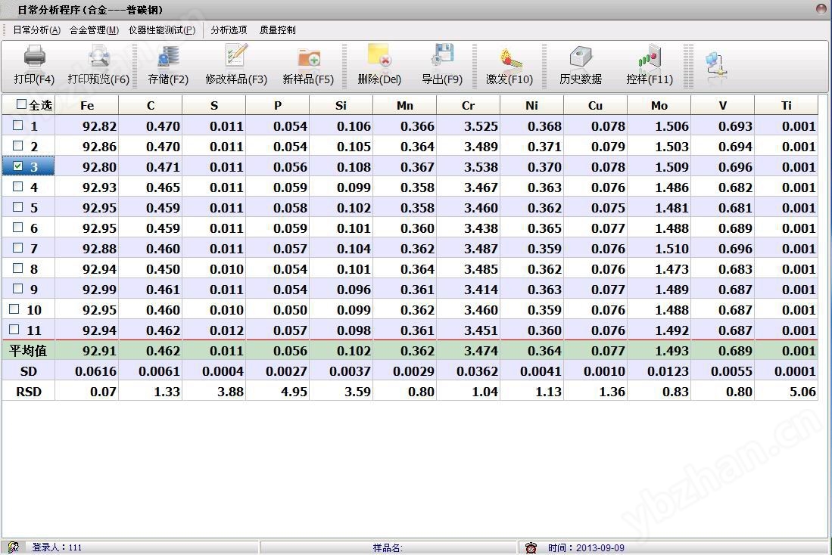Screen dimensions: 832x555
Task: Check the checkbox for row 8
Action: coord(17,268)
